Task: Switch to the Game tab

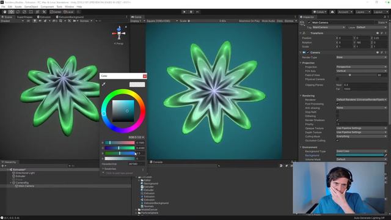Action: [136, 17]
